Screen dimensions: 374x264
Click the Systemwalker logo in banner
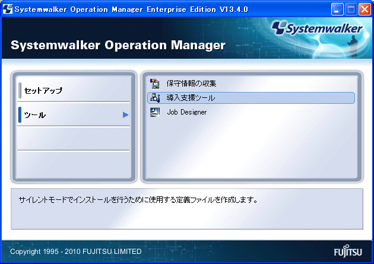[317, 28]
